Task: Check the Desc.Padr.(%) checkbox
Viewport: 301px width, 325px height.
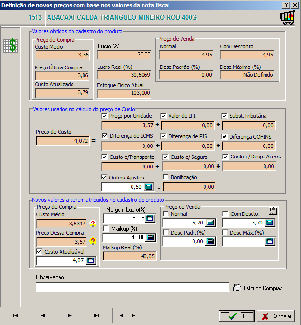Action: [x=166, y=232]
